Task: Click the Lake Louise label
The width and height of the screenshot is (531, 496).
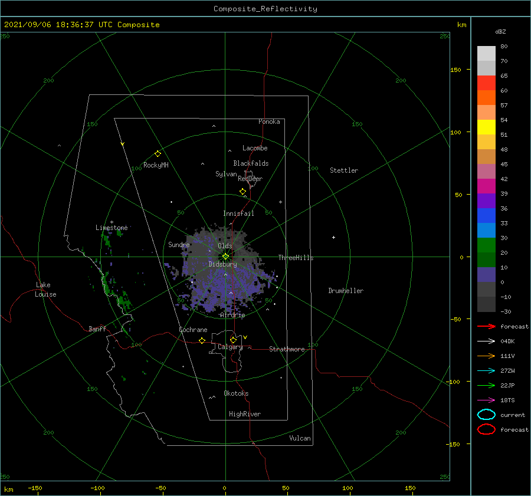Action: point(45,290)
